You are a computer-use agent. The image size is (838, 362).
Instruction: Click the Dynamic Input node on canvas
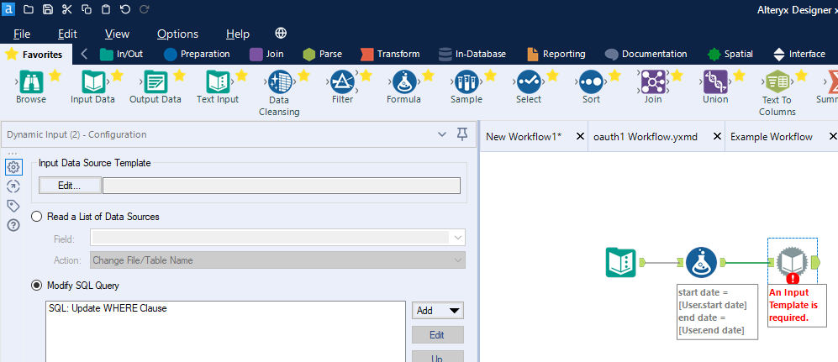(x=793, y=263)
